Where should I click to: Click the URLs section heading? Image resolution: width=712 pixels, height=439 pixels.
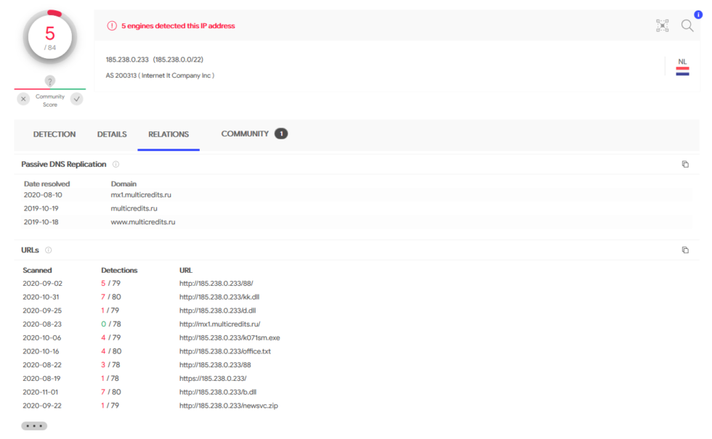(30, 250)
